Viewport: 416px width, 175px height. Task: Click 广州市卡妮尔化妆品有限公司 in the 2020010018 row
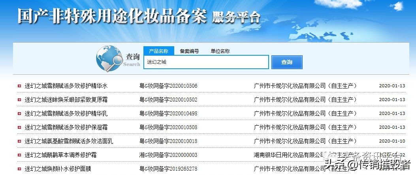[x=290, y=141]
